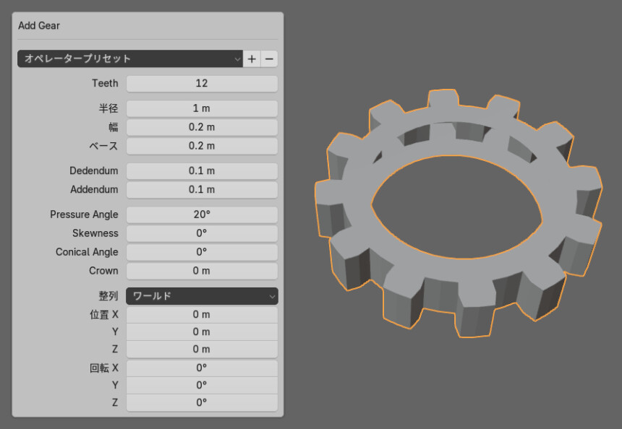Click the 幅 field showing 0.2 m
Screen dimensions: 622x429
coord(202,127)
